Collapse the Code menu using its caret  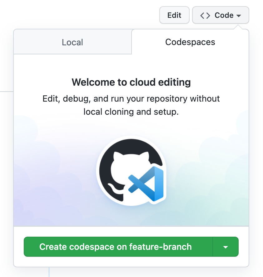tap(239, 16)
